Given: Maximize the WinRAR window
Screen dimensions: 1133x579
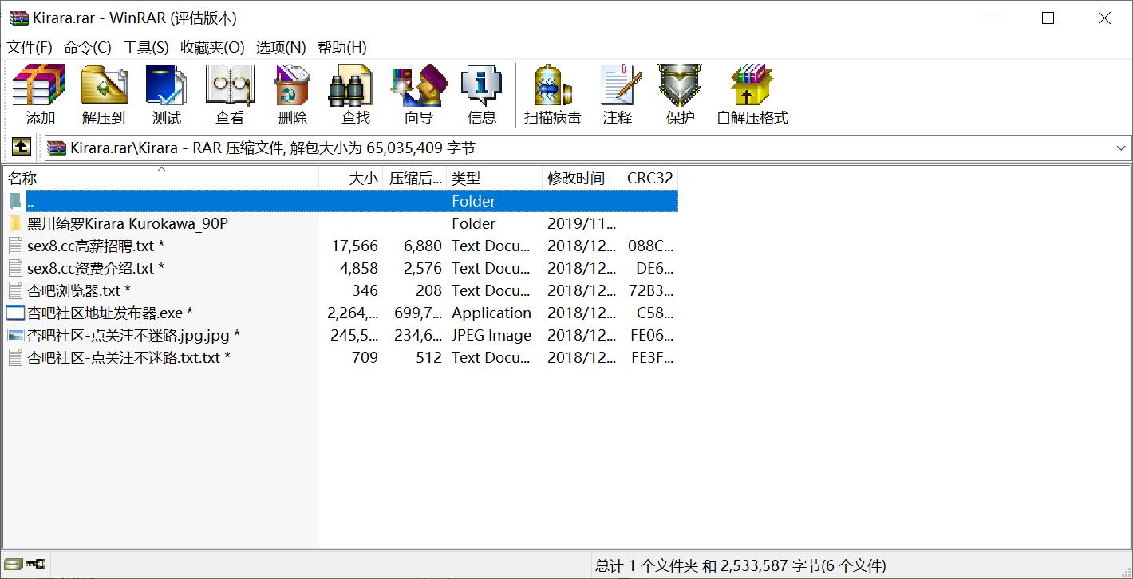Looking at the screenshot, I should 1048,18.
